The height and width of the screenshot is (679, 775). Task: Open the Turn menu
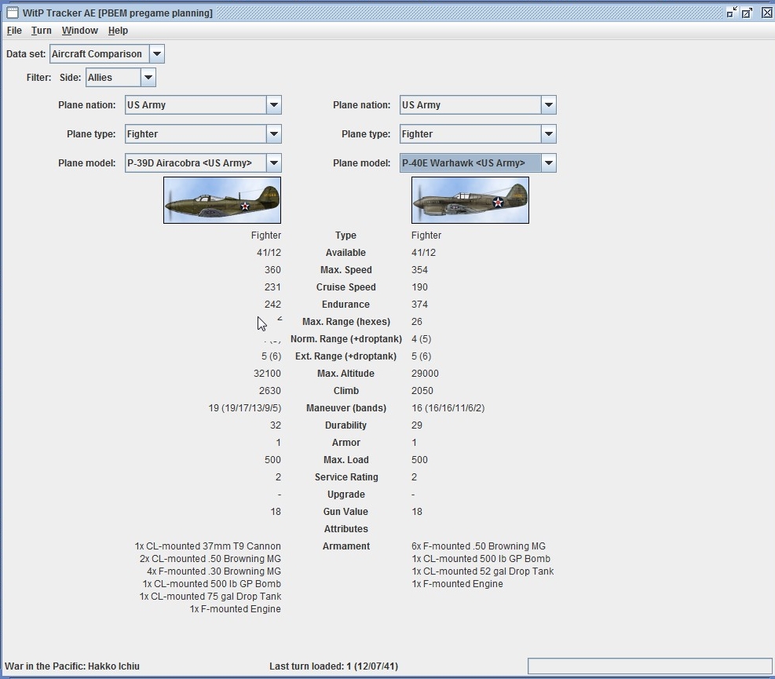(x=41, y=31)
